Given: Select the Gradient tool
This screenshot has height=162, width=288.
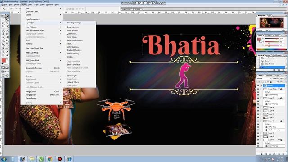Looking at the screenshot, I should tap(7, 37).
